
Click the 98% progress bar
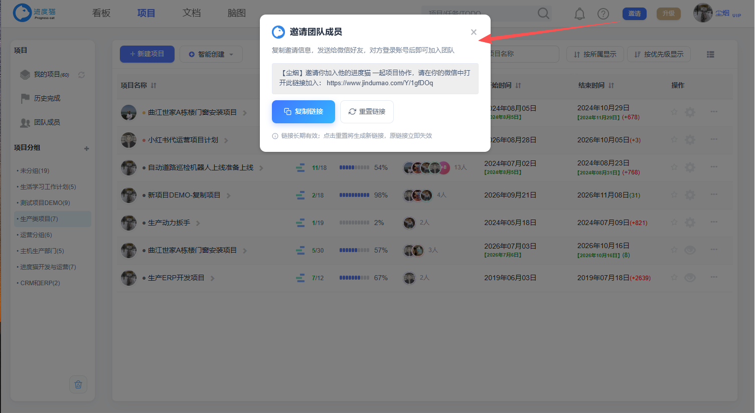(354, 195)
